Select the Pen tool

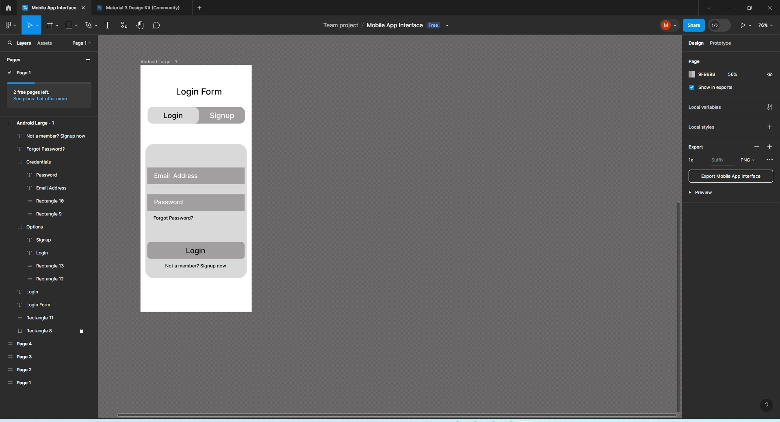[88, 25]
